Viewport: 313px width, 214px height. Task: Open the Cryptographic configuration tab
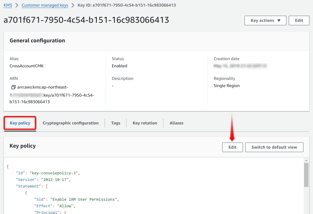click(71, 123)
